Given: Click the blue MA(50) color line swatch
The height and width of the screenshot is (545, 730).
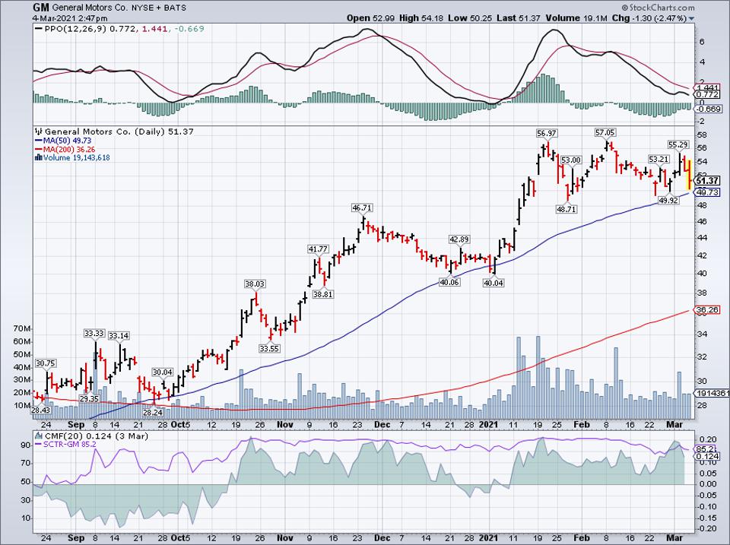Looking at the screenshot, I should [36, 140].
